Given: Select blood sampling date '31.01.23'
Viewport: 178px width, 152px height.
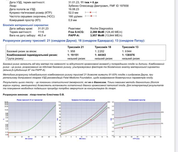Looking at the screenshot, I should (x=43, y=28).
